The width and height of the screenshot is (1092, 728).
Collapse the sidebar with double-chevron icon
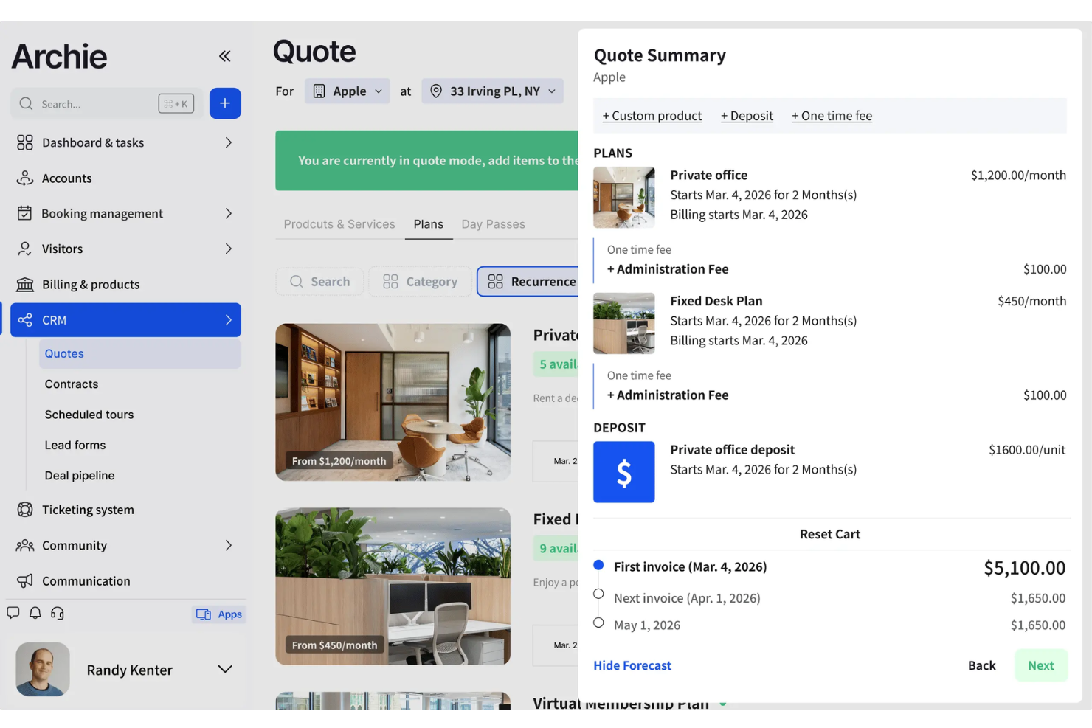click(x=225, y=56)
